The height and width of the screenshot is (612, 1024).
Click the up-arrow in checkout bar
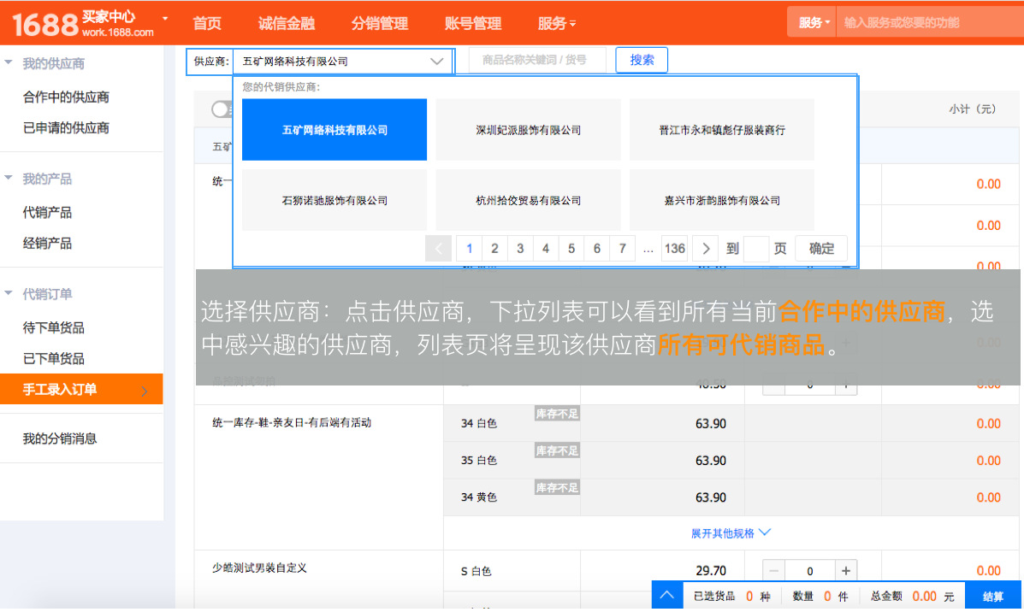click(x=667, y=595)
